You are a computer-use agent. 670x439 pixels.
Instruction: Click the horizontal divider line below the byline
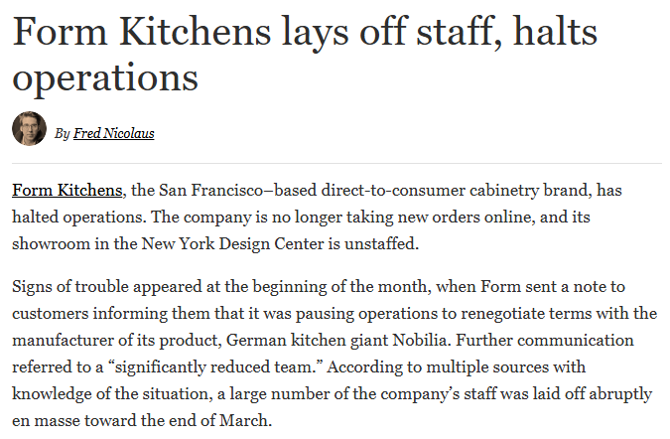pyautogui.click(x=336, y=163)
